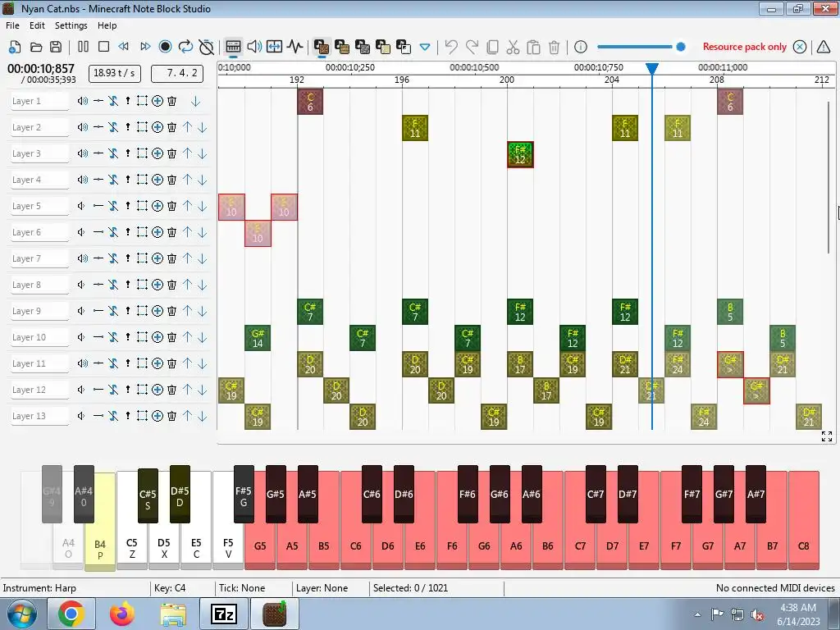Delete selection with the toolbar trash icon
The width and height of the screenshot is (840, 630).
pos(554,47)
